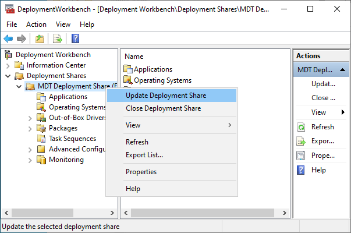351x233 pixels.
Task: Expand the Monitoring tree node
Action: pyautogui.click(x=30, y=160)
